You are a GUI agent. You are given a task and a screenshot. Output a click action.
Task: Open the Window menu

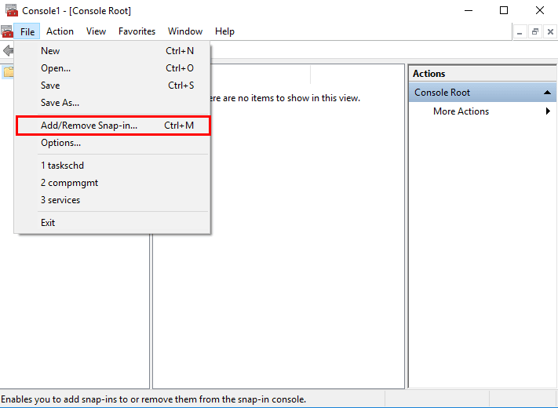pyautogui.click(x=185, y=31)
